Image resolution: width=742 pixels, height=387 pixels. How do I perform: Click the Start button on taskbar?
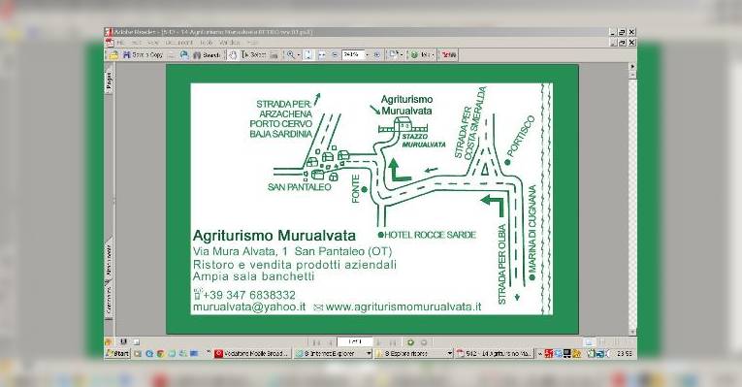[117, 353]
